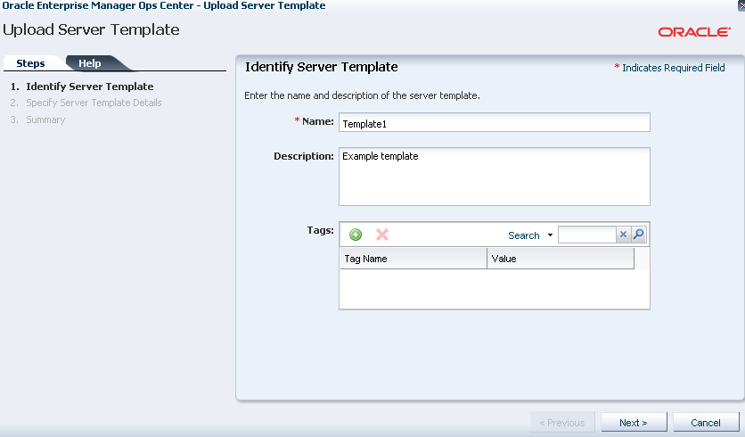Select the Steps tab

[30, 63]
